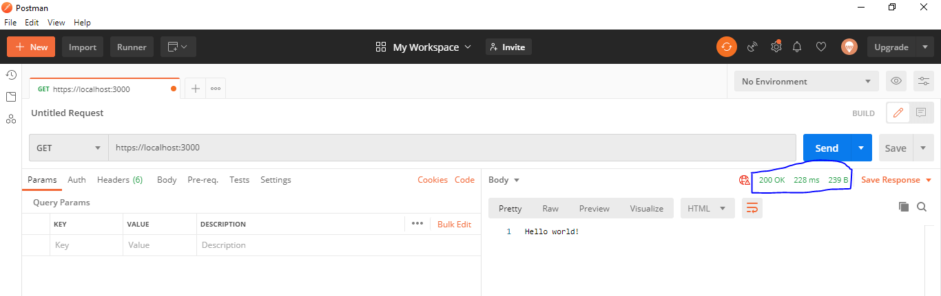The width and height of the screenshot is (941, 296).
Task: Open the View menu
Action: pyautogui.click(x=56, y=23)
